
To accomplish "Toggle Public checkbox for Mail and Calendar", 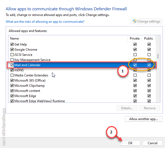I will 149,65.
